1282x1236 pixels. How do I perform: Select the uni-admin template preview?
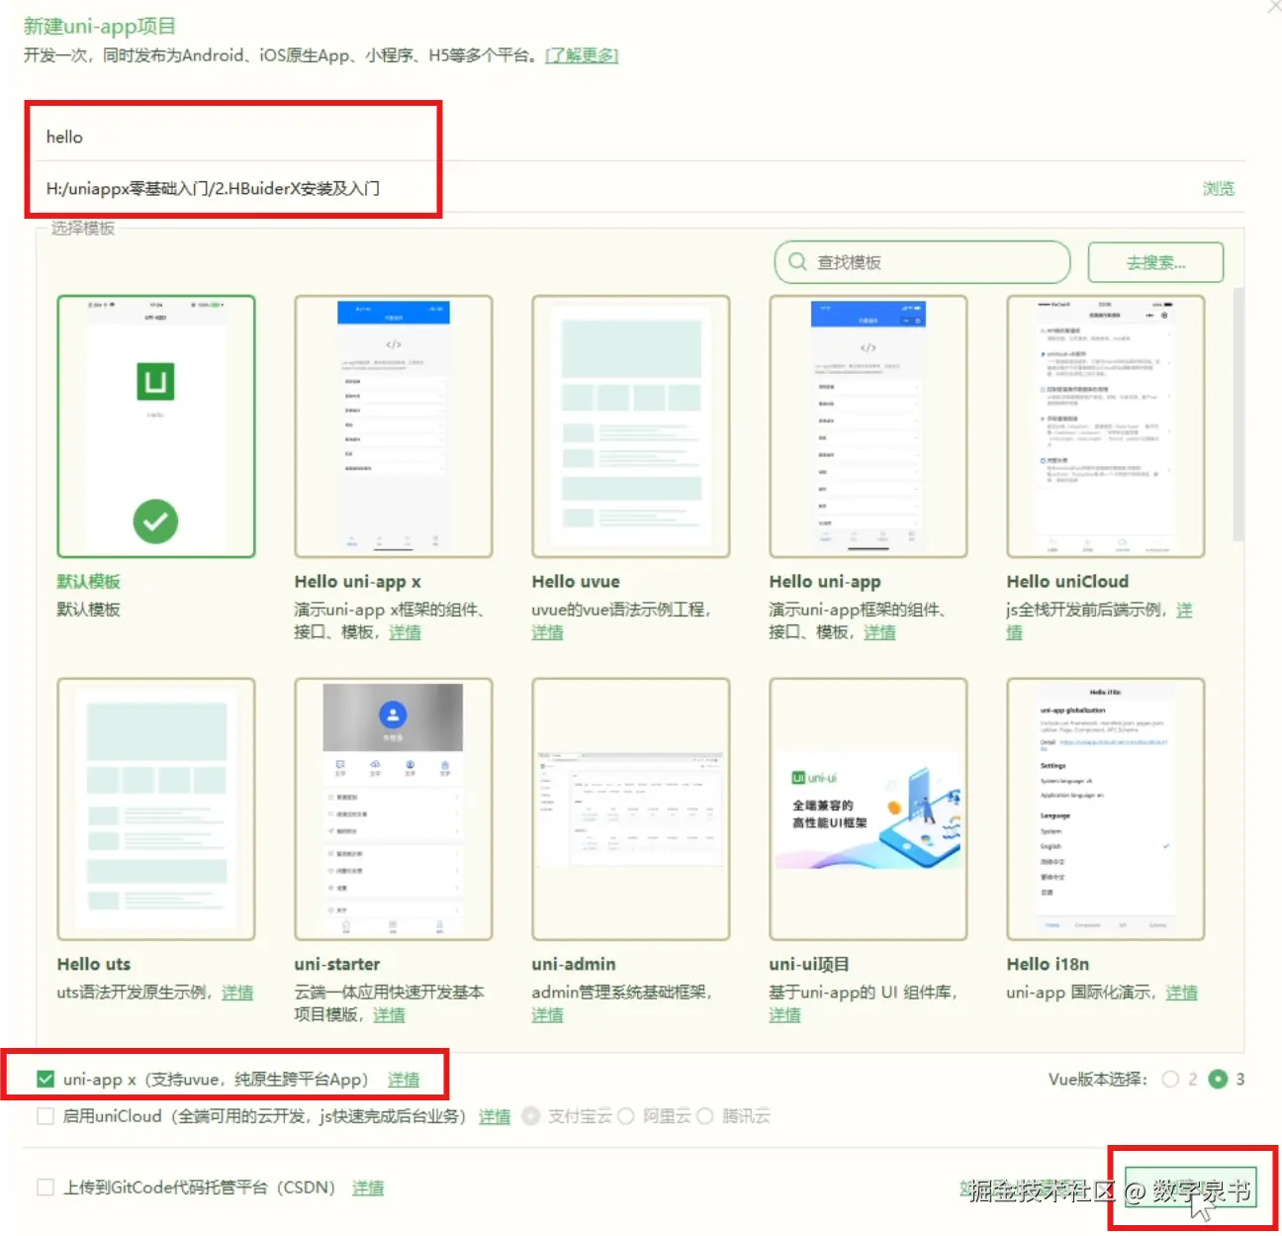tap(630, 807)
